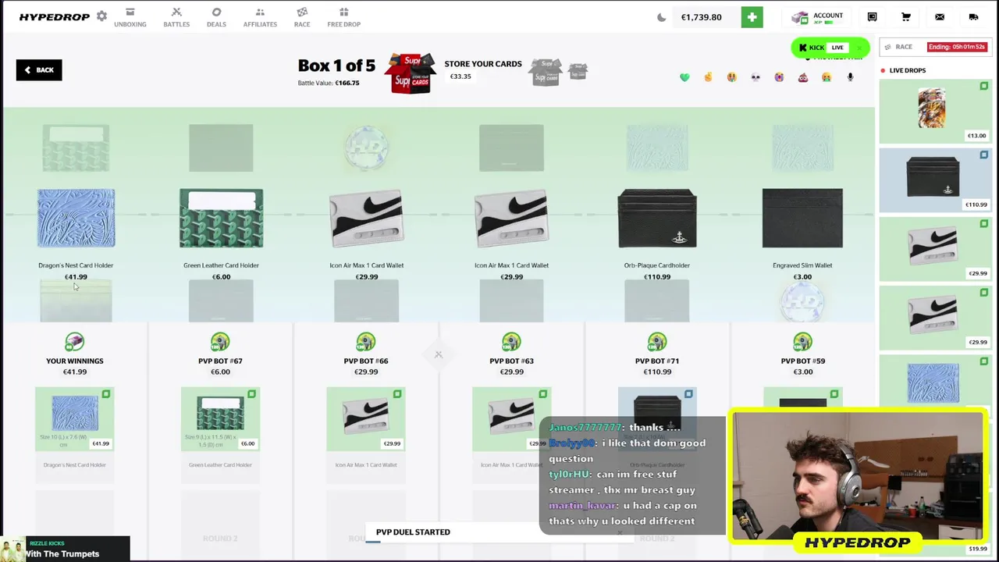Open the Deals page
Viewport: 999px width, 562px height.
pyautogui.click(x=216, y=17)
